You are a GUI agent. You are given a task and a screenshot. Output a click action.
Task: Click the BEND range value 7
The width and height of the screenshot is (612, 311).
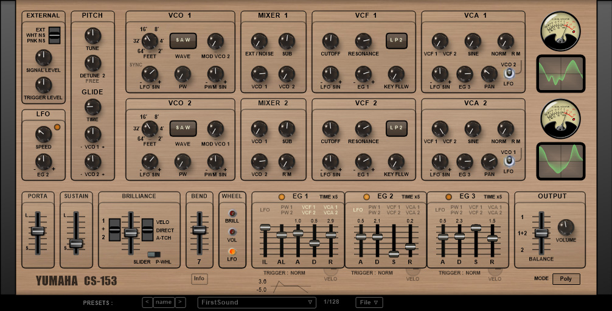(x=199, y=261)
